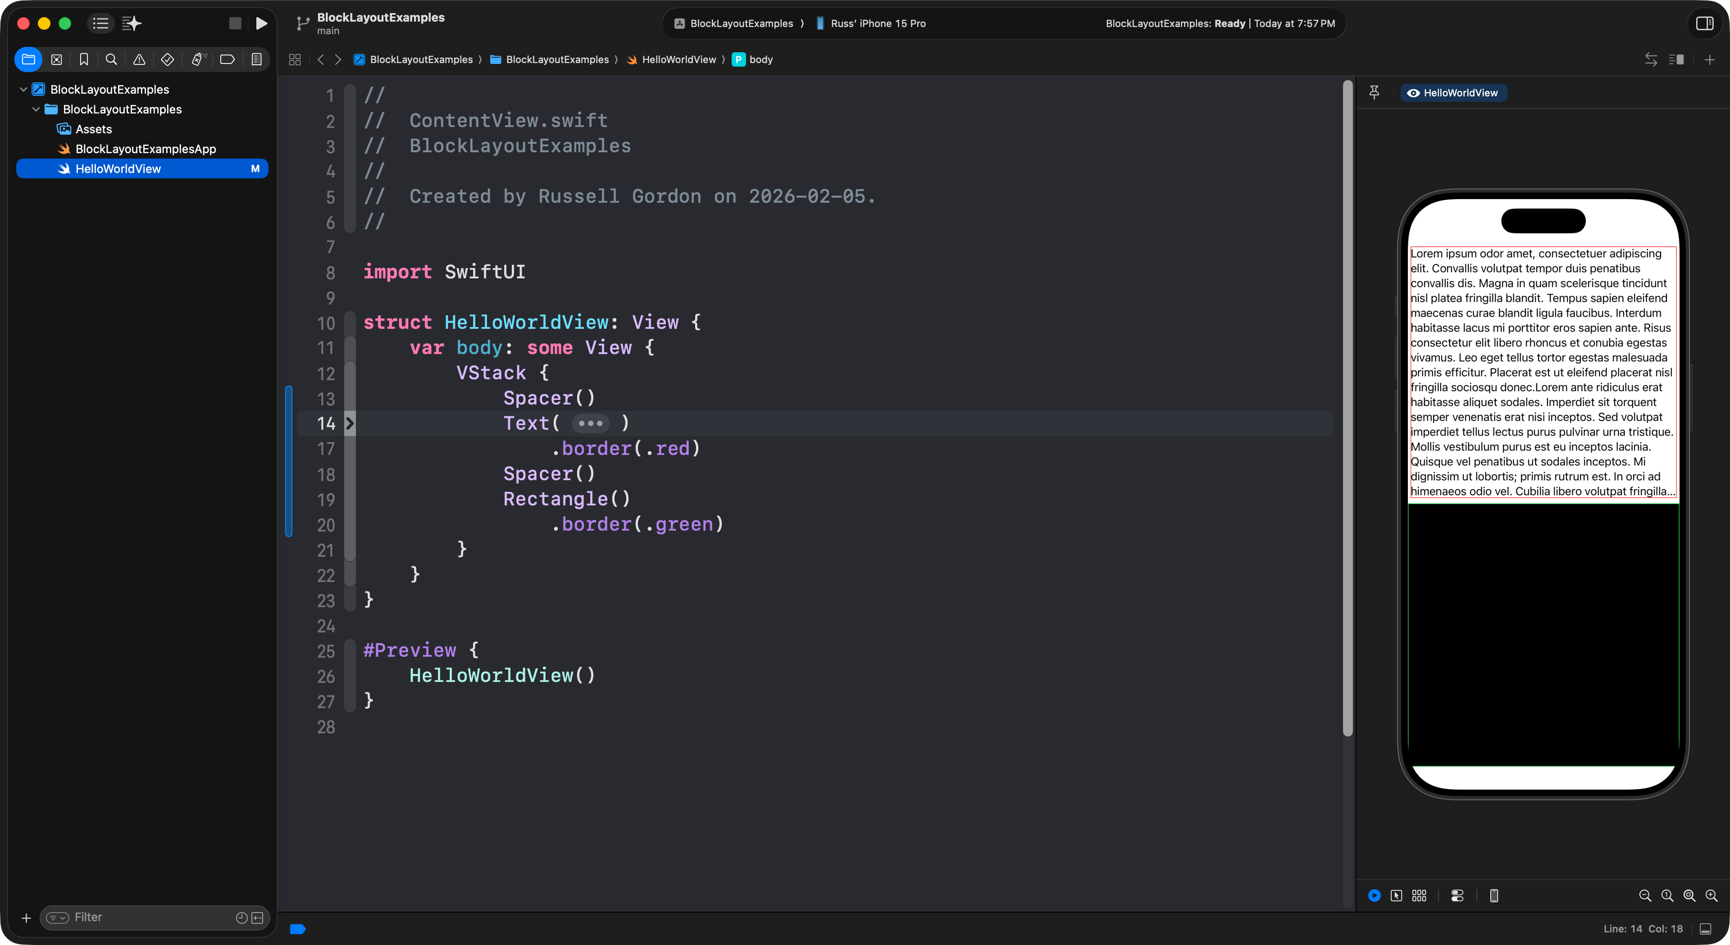Open the Issue navigator warning icon
Viewport: 1730px width, 945px height.
pos(139,60)
